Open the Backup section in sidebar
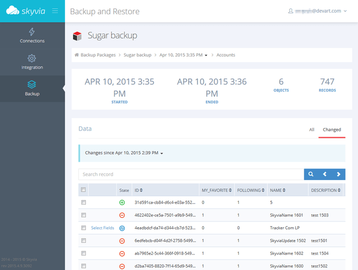 (x=32, y=88)
